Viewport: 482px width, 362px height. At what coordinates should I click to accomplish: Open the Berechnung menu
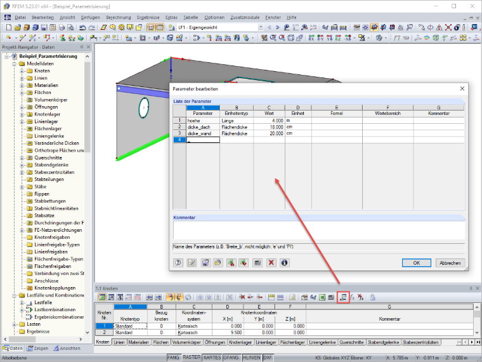pyautogui.click(x=119, y=18)
